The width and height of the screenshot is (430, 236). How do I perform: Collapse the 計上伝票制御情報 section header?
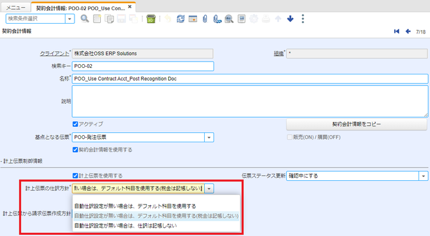point(22,161)
